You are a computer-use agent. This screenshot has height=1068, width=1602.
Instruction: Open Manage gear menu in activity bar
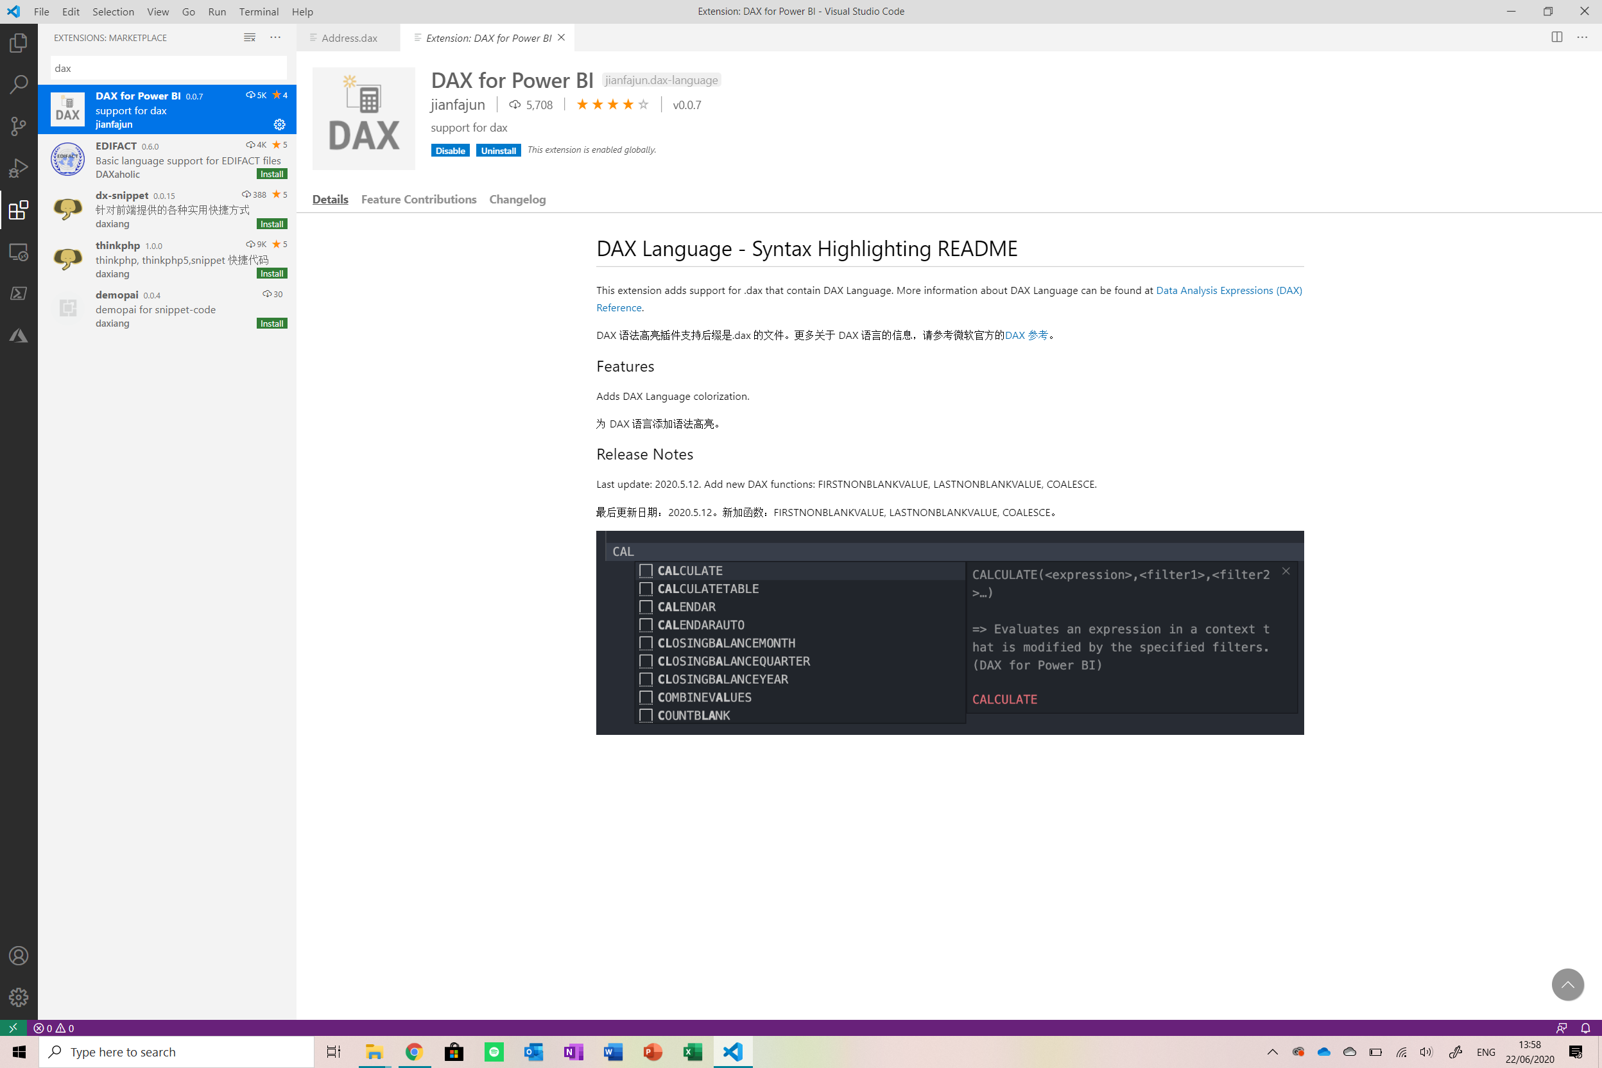[x=19, y=997]
